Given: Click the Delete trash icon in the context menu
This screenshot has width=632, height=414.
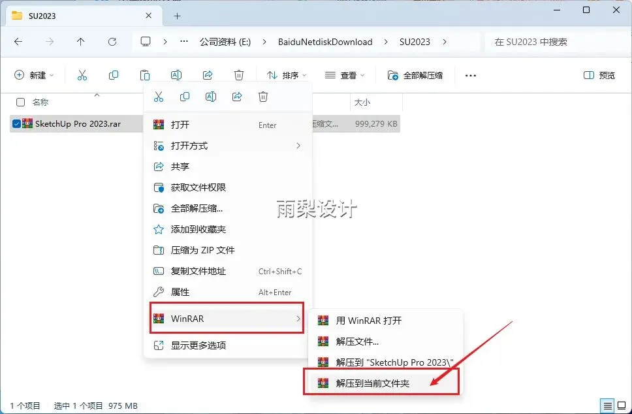Looking at the screenshot, I should 263,97.
